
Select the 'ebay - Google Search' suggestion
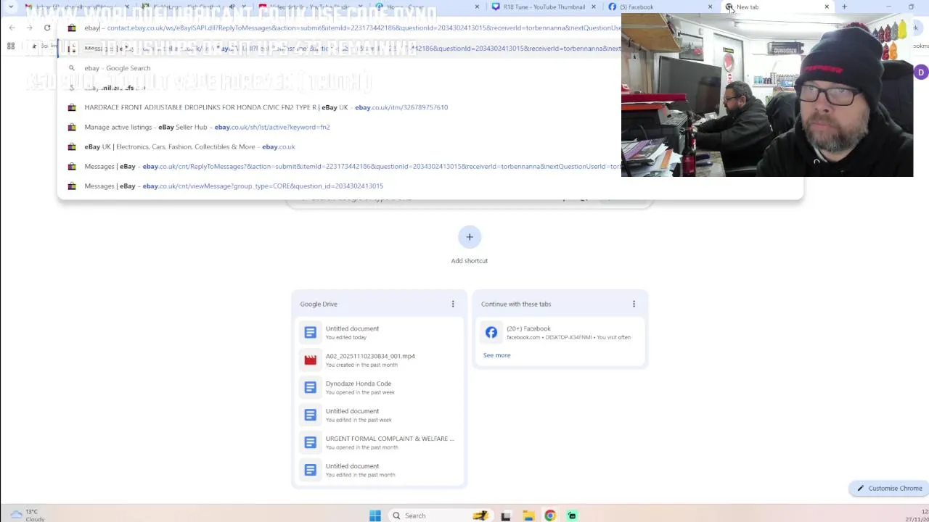point(430,68)
